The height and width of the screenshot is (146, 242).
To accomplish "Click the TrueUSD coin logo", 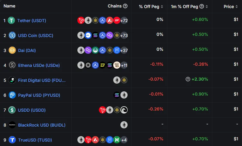I will click(x=12, y=140).
